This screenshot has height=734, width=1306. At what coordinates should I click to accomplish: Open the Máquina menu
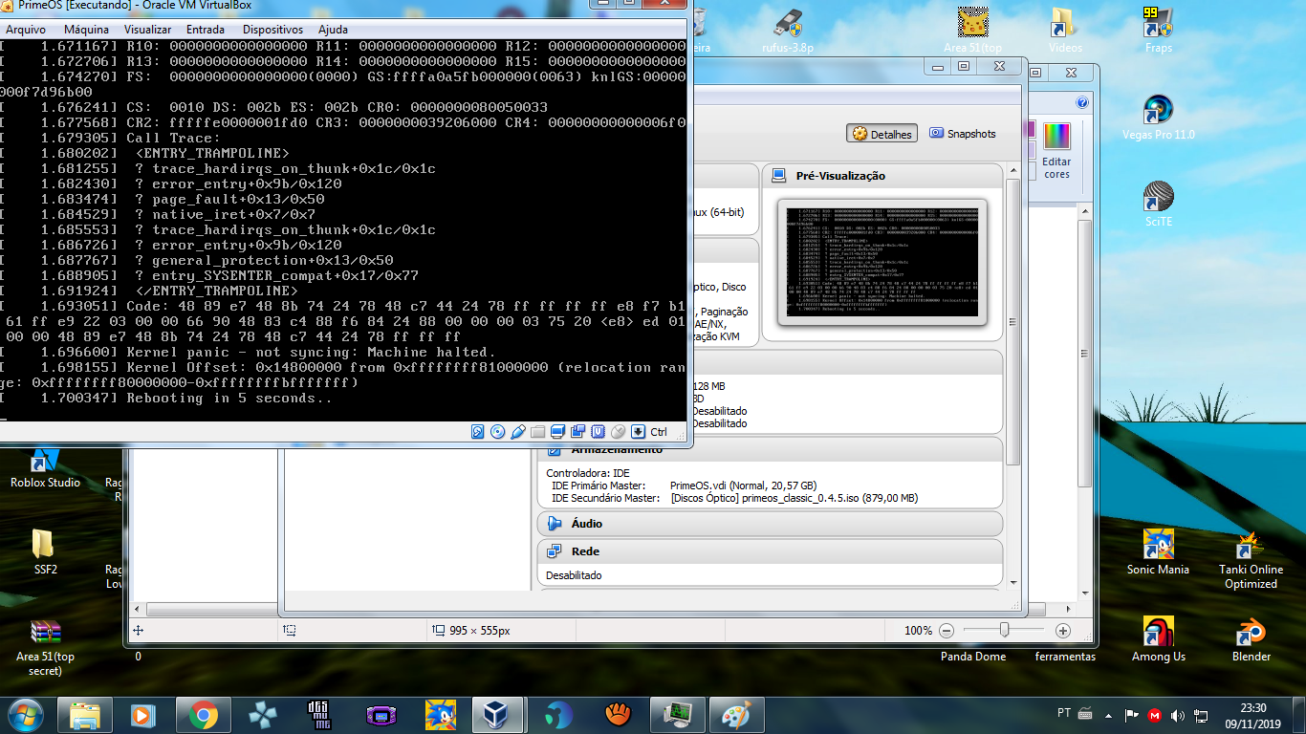click(x=86, y=30)
